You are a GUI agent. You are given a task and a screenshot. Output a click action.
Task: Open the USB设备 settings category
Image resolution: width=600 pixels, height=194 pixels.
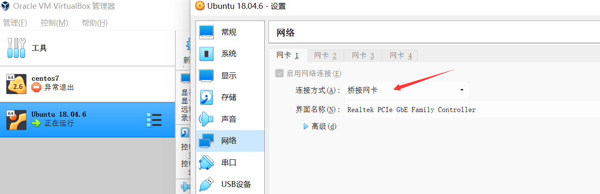pyautogui.click(x=230, y=184)
